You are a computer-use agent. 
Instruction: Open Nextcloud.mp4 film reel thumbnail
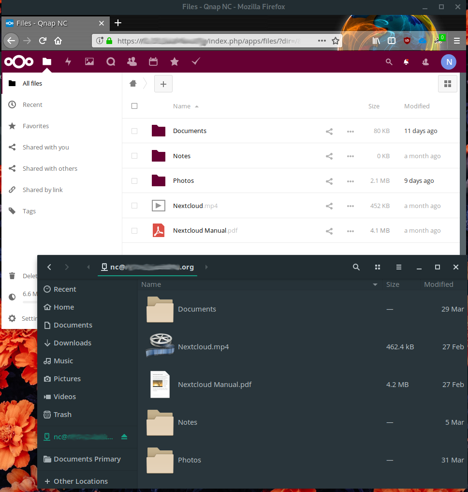coord(160,345)
